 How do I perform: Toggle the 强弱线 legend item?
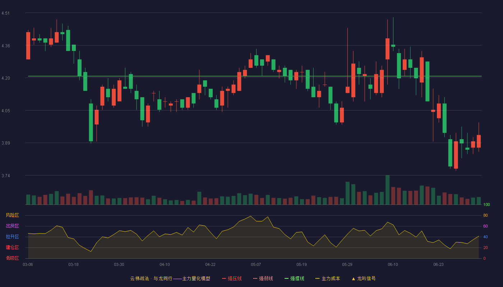coord(263,278)
